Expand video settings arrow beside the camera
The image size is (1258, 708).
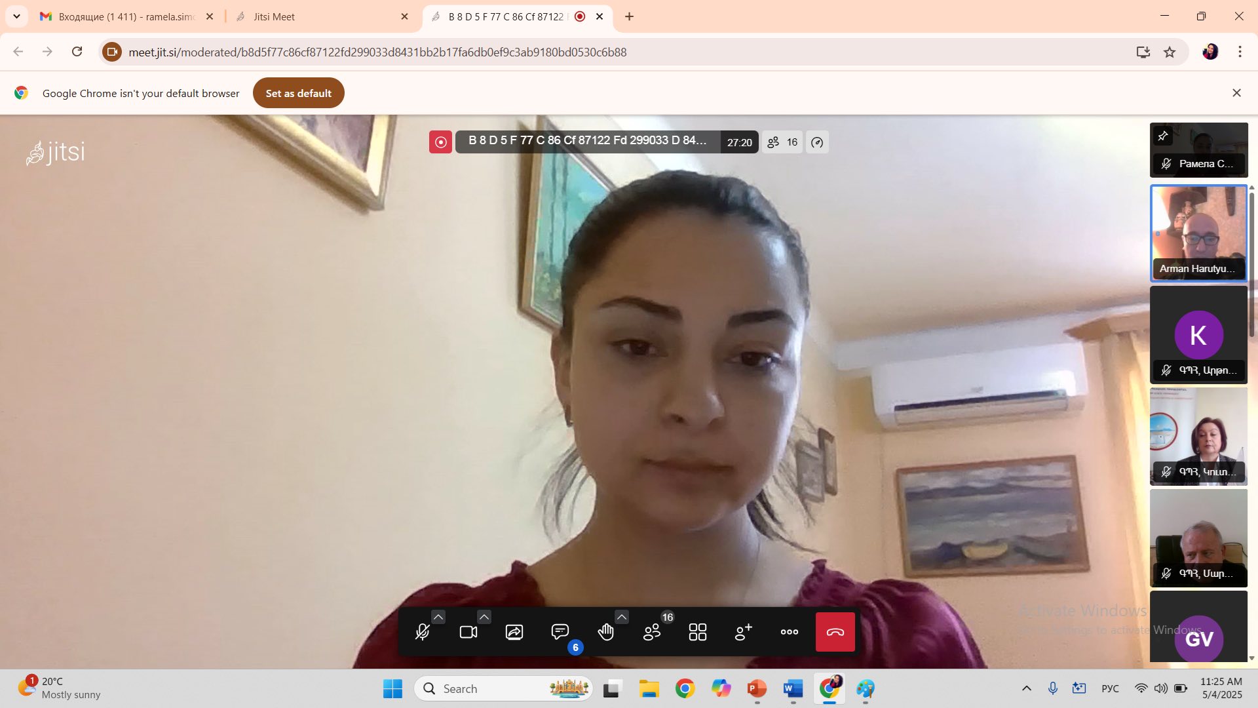click(484, 617)
